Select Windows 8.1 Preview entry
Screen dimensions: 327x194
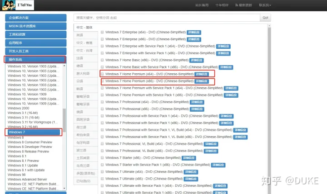(x=23, y=161)
